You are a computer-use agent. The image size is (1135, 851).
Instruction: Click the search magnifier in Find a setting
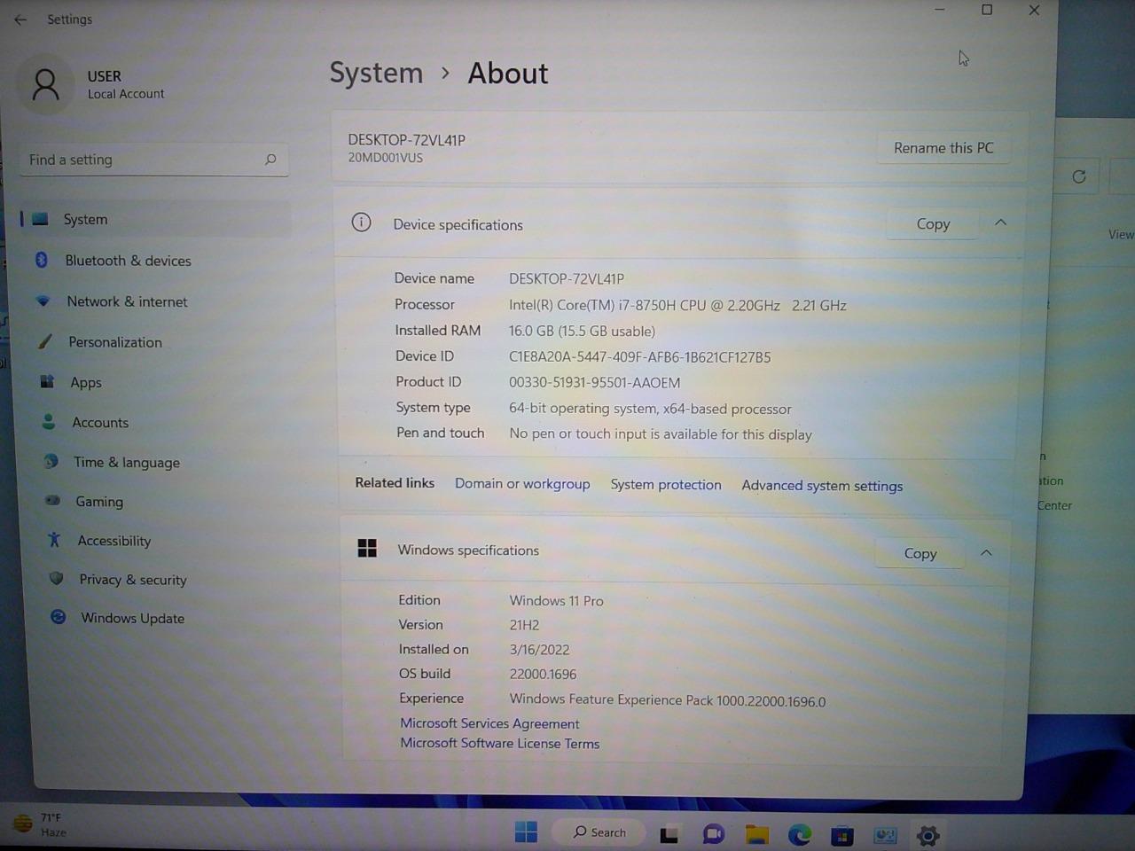[x=270, y=160]
